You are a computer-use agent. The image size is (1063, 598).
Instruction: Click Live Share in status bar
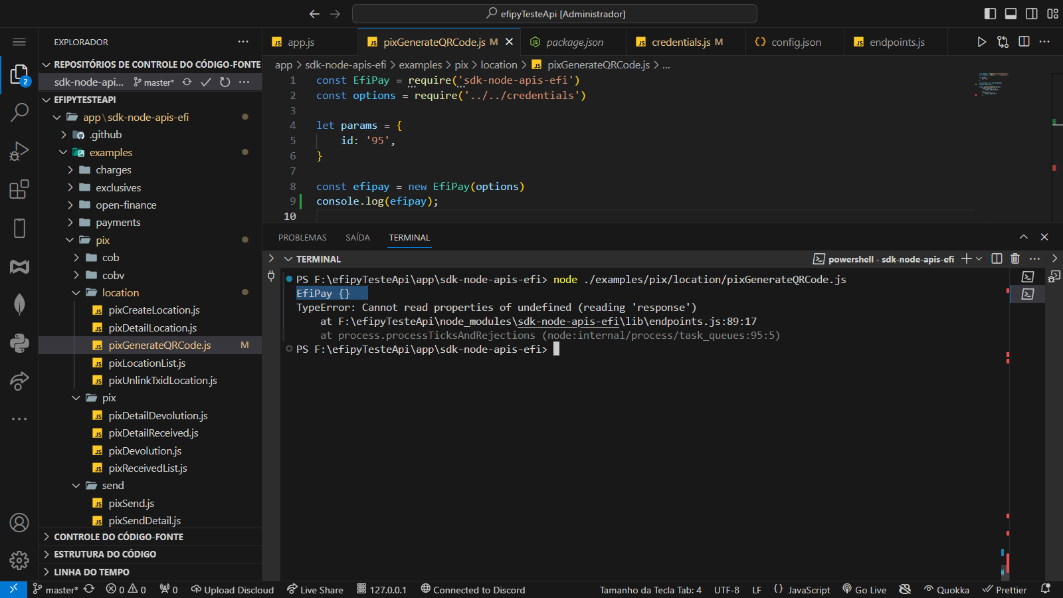point(316,589)
